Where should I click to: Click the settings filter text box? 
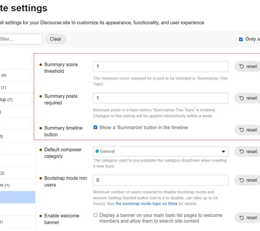pyautogui.click(x=21, y=39)
